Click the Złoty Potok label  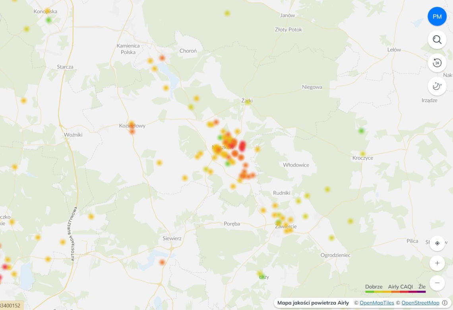(288, 29)
